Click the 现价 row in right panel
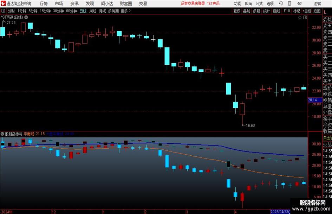Screen dimensions: 332x214 click(327, 88)
